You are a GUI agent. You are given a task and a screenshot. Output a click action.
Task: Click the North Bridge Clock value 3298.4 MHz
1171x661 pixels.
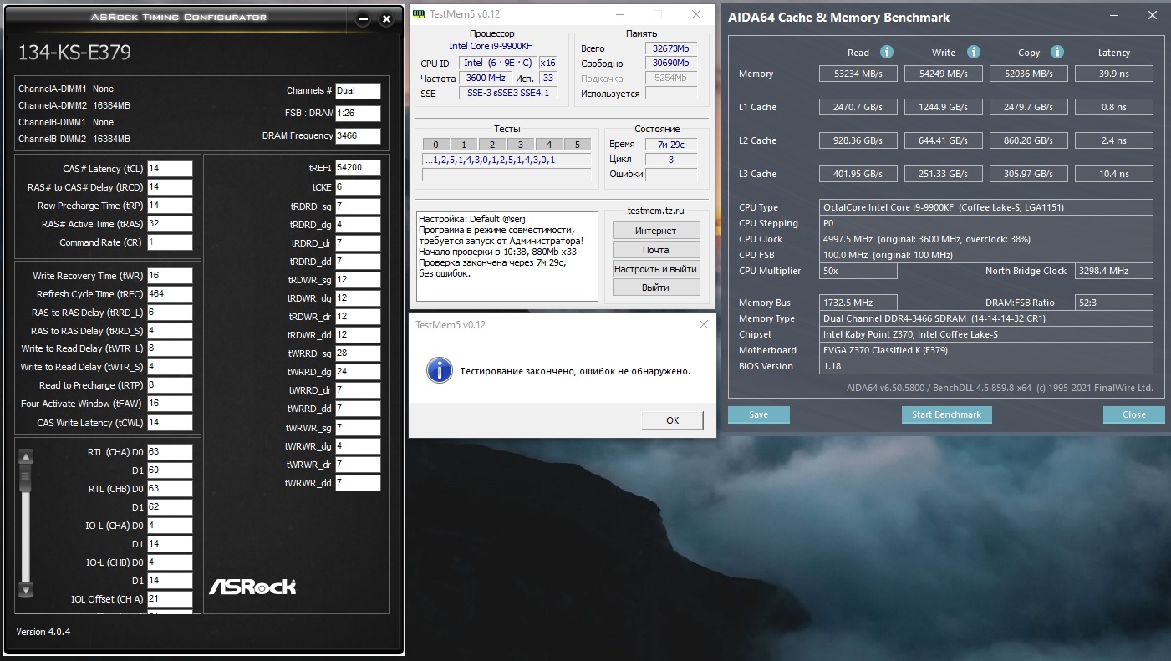coord(1114,271)
